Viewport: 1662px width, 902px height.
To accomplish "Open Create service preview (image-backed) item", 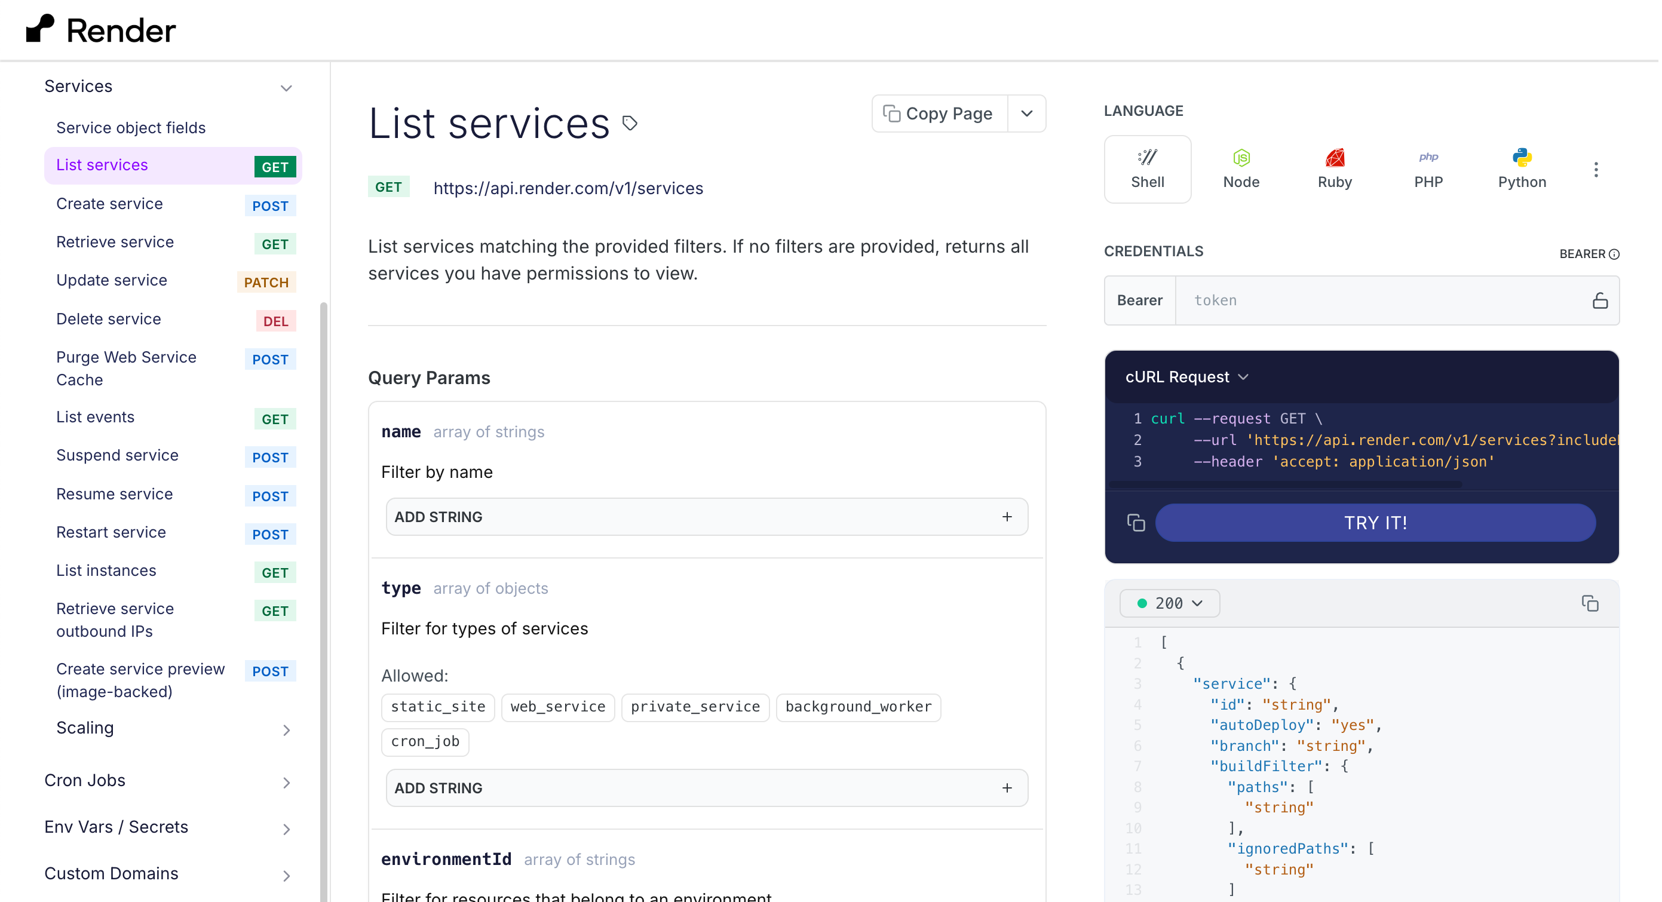I will click(x=173, y=681).
